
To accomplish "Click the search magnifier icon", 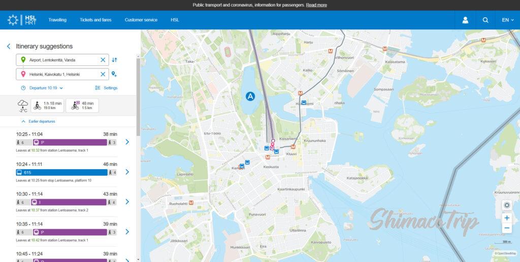I will click(485, 20).
